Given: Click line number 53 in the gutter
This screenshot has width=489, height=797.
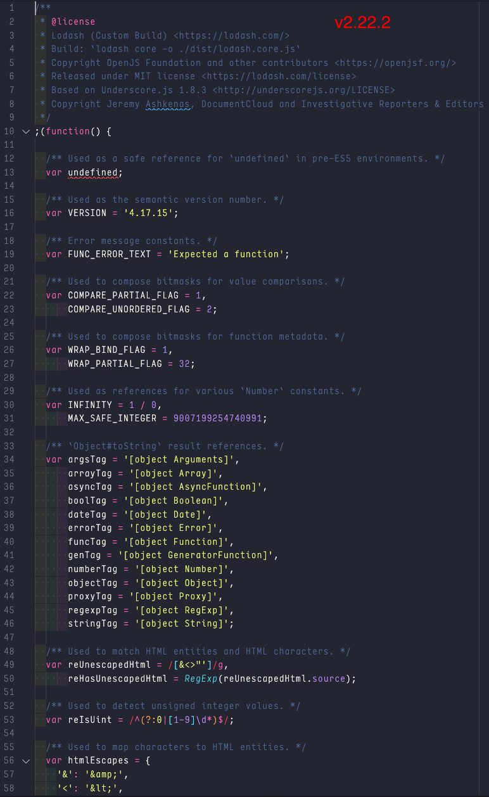Looking at the screenshot, I should (x=9, y=720).
